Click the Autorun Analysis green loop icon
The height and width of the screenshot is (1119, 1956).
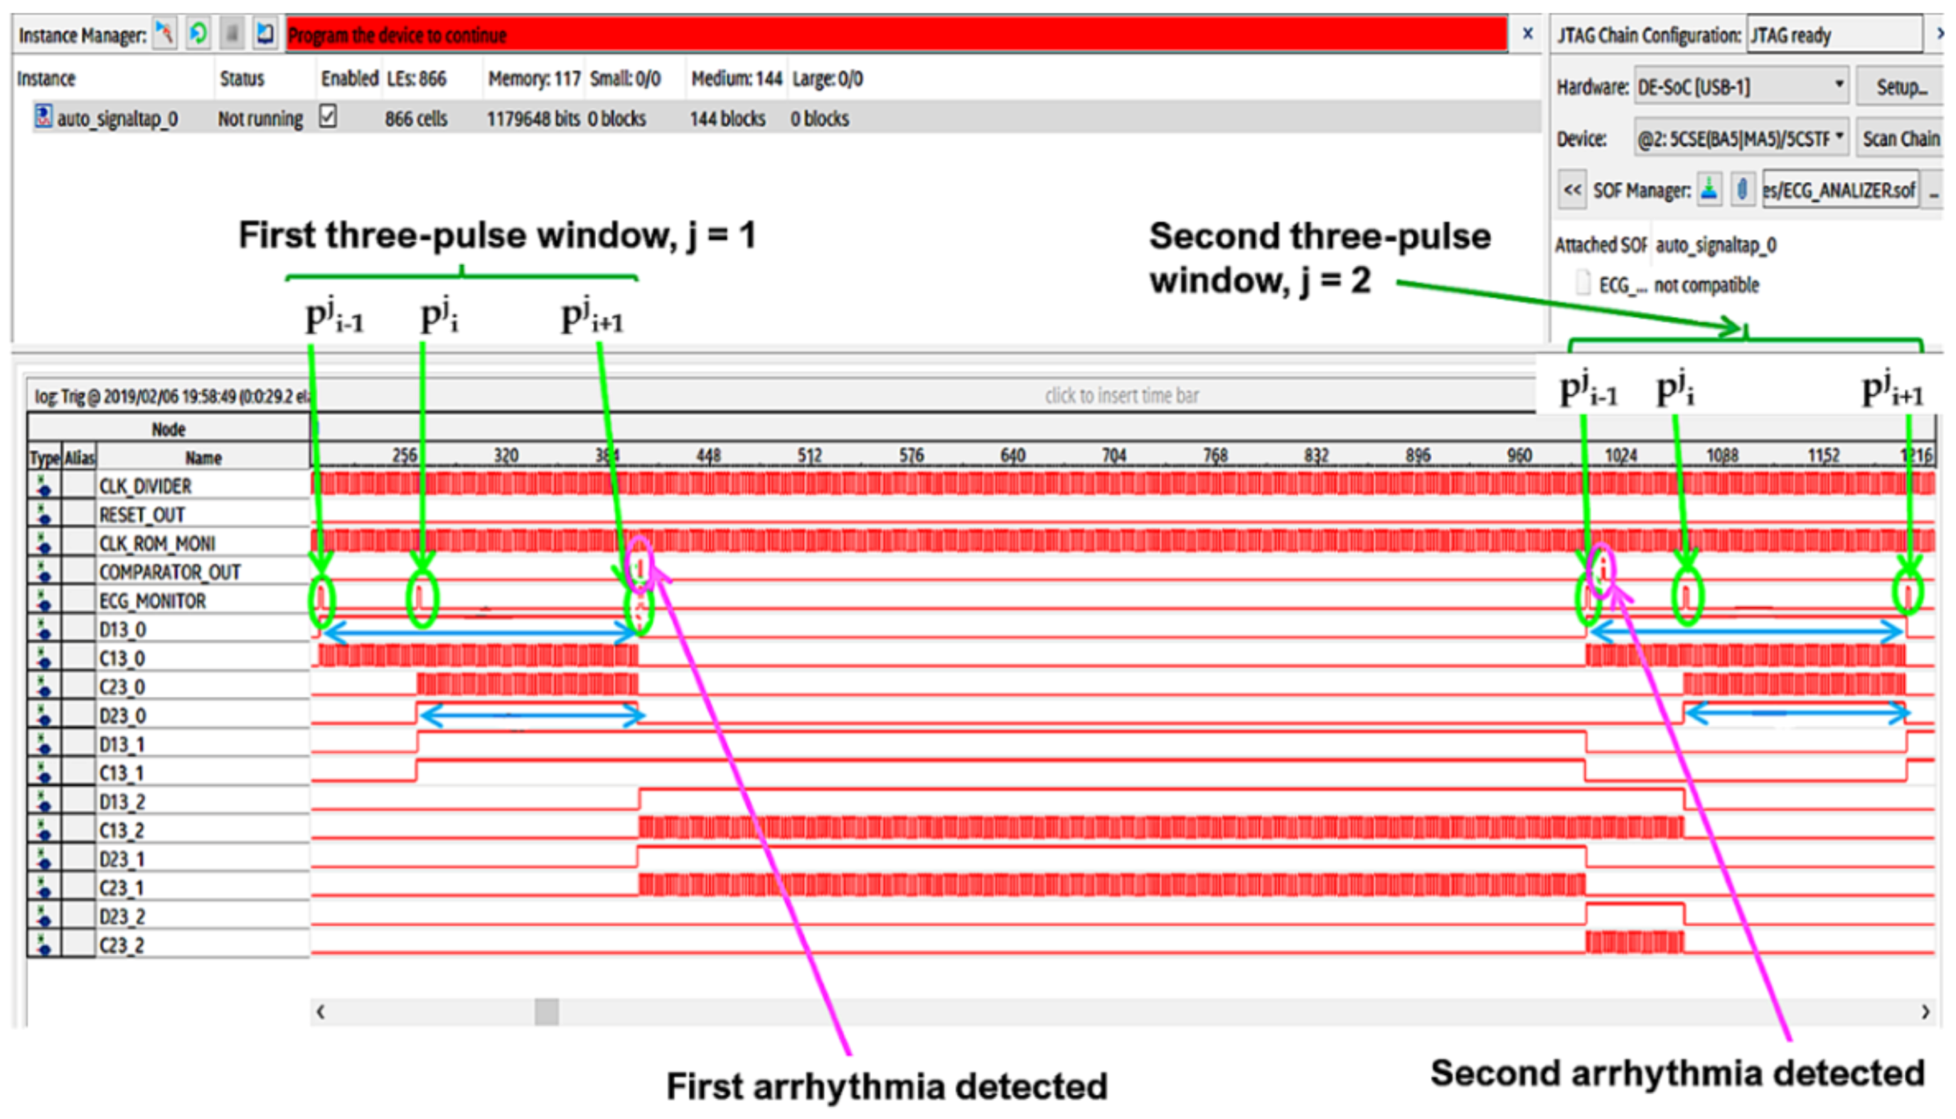click(198, 34)
